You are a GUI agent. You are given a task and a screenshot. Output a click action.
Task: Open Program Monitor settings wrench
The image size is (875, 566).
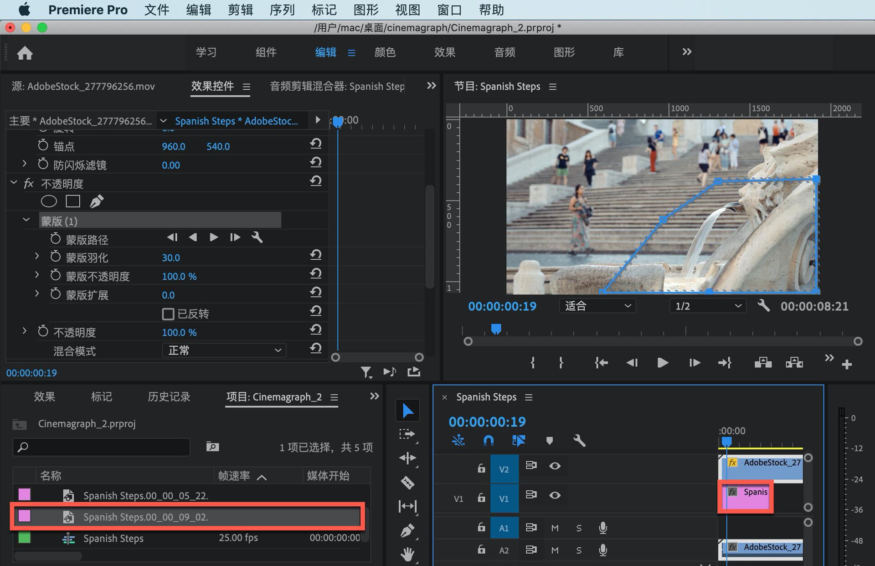[763, 306]
